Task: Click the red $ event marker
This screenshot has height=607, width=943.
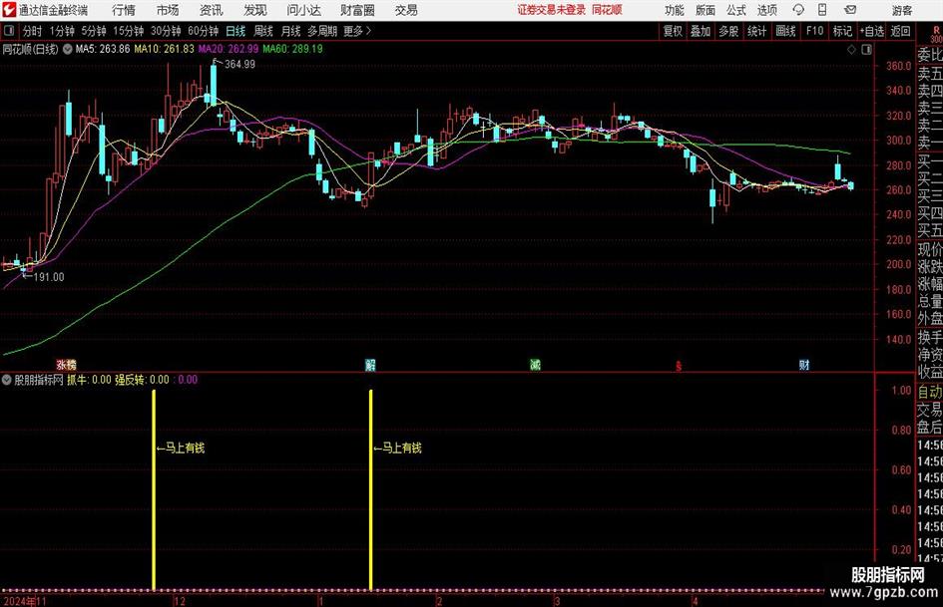Action: point(679,366)
